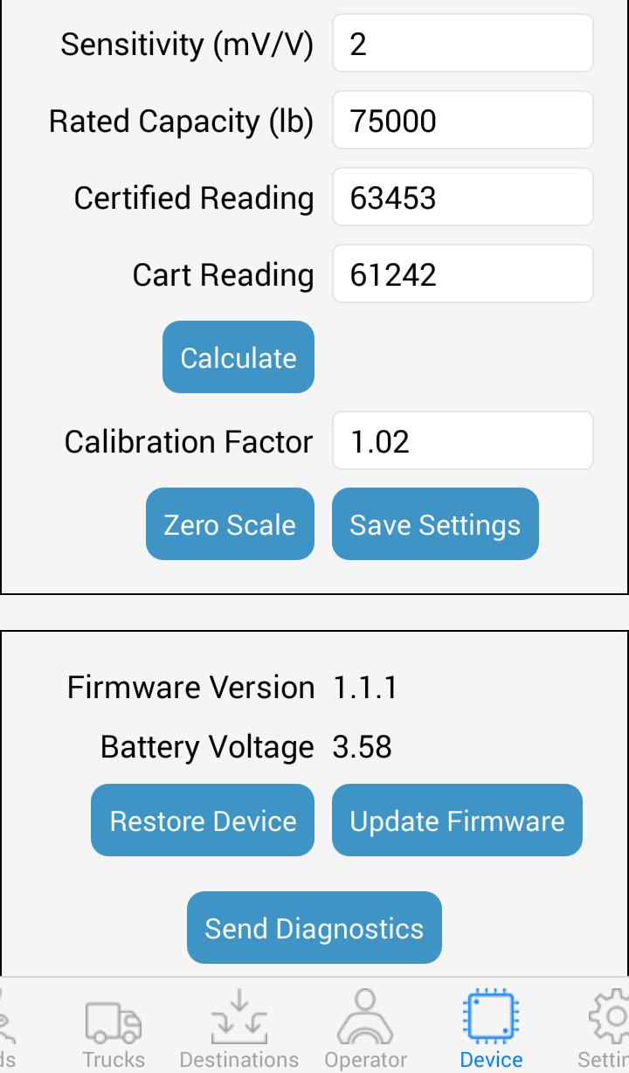Tap the Restore Device button
Viewport: 629px width, 1073px height.
[203, 820]
